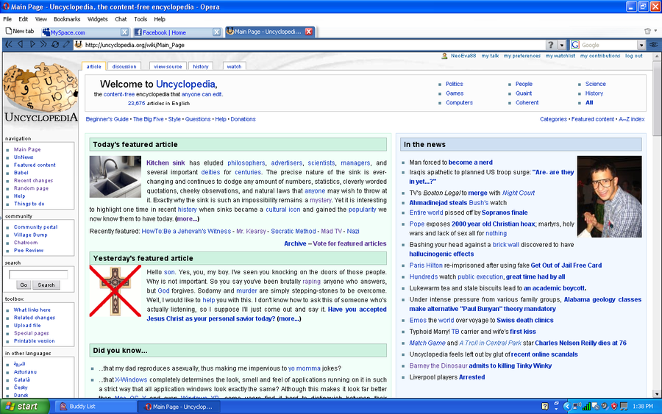Open the Recent changes sidebar link
The height and width of the screenshot is (414, 662).
pyautogui.click(x=33, y=180)
